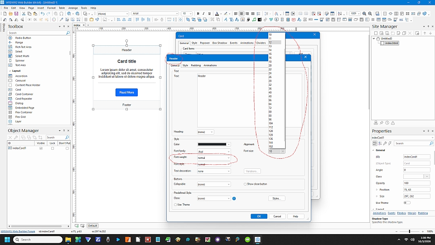Select font size 12 from the list
The width and height of the screenshot is (435, 245).
275,43
